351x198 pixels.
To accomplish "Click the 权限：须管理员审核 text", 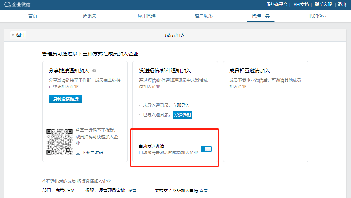I will coord(105,190).
